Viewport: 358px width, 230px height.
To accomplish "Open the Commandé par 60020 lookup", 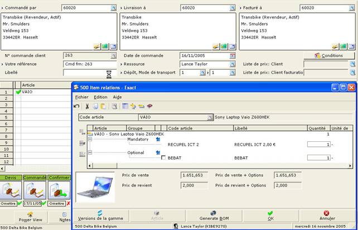I will pos(113,8).
